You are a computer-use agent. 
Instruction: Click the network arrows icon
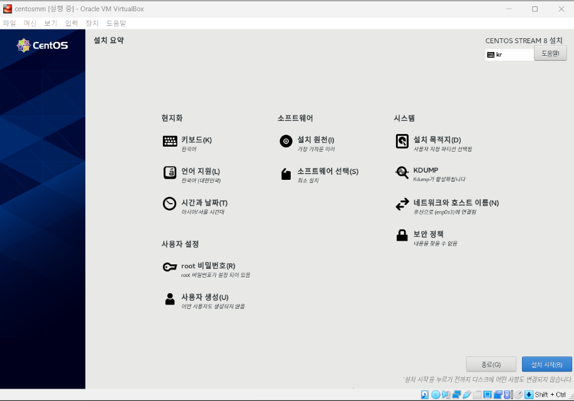[402, 204]
